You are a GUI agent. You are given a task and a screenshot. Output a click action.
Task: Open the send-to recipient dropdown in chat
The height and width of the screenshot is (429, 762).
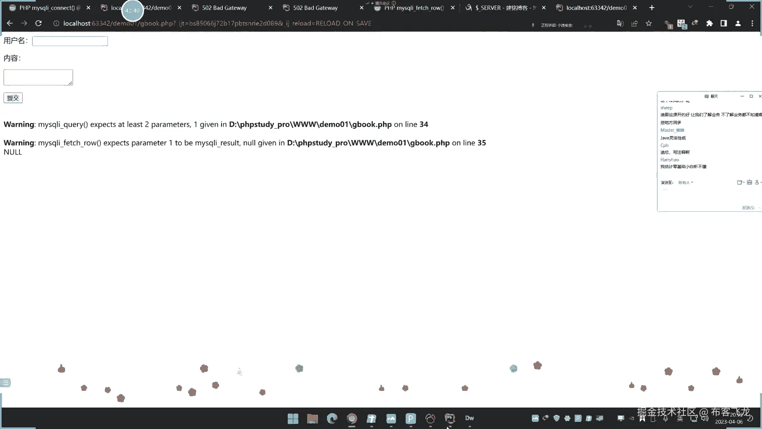tap(685, 183)
